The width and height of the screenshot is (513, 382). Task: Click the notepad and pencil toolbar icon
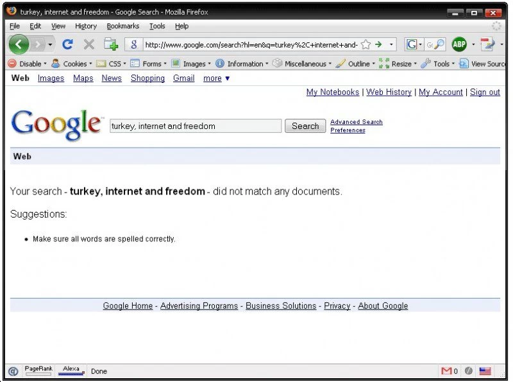pos(487,44)
